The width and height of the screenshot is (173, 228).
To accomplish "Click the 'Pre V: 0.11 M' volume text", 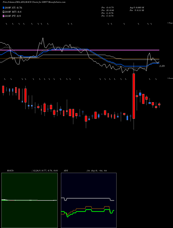I will pos(137,10).
